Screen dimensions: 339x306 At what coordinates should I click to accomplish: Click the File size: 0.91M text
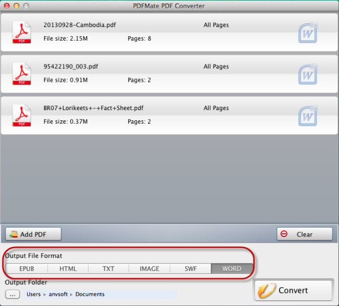[x=66, y=80]
